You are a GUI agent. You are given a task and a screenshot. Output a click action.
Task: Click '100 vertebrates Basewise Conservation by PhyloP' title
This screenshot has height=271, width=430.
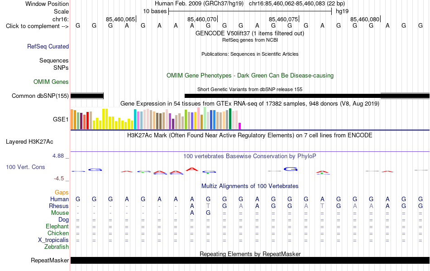[x=250, y=156]
